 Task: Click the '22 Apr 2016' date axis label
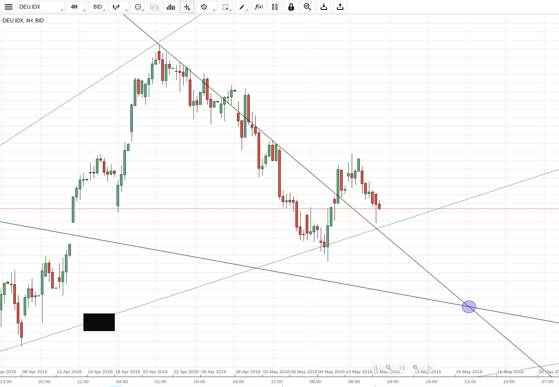[x=186, y=372]
